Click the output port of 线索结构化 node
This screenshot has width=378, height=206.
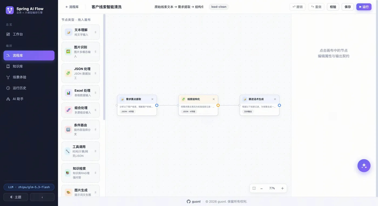click(218, 105)
